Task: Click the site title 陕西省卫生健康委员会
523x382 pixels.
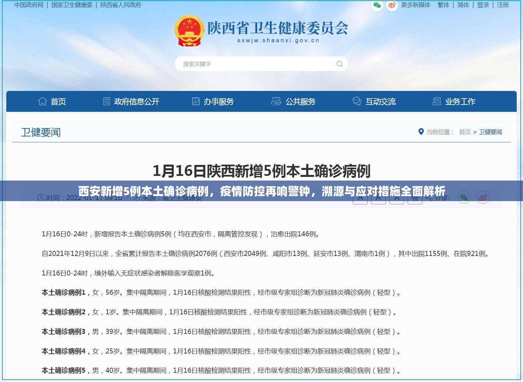Action: click(277, 28)
